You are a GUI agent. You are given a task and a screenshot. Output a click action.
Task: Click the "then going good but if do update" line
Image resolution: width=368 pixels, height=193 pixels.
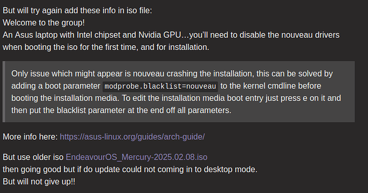pos(130,170)
